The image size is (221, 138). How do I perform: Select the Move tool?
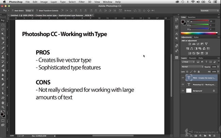(3, 21)
